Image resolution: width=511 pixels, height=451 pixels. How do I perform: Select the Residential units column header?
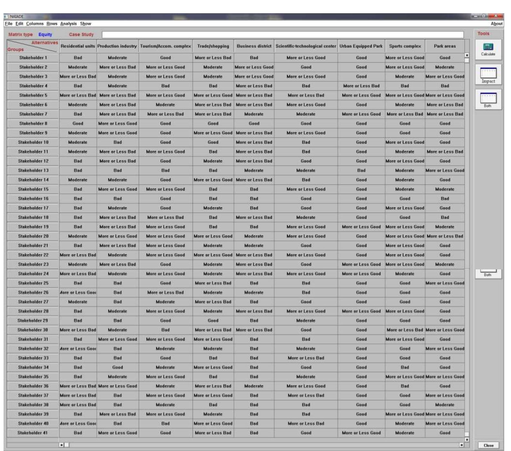click(x=78, y=46)
